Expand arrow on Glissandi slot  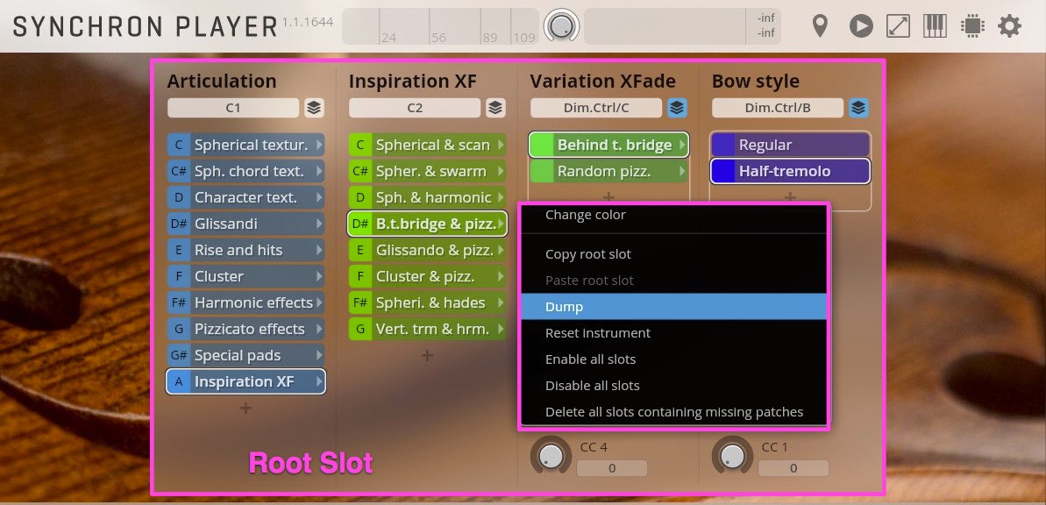(319, 224)
